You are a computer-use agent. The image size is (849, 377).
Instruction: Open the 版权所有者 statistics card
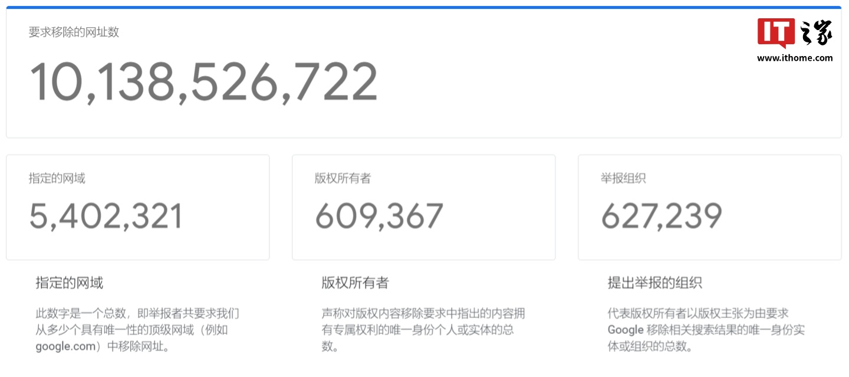(x=423, y=206)
